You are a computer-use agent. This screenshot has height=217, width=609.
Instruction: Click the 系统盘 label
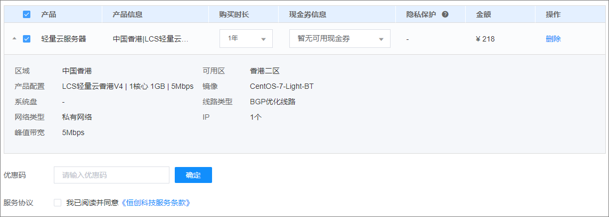point(26,102)
